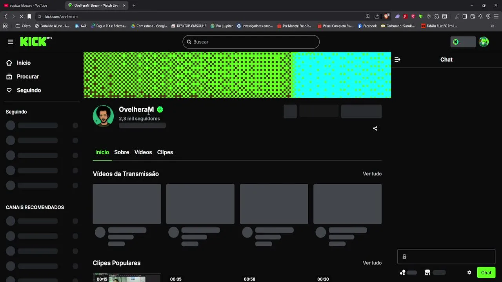Go to Início in the left sidebar

click(18, 63)
